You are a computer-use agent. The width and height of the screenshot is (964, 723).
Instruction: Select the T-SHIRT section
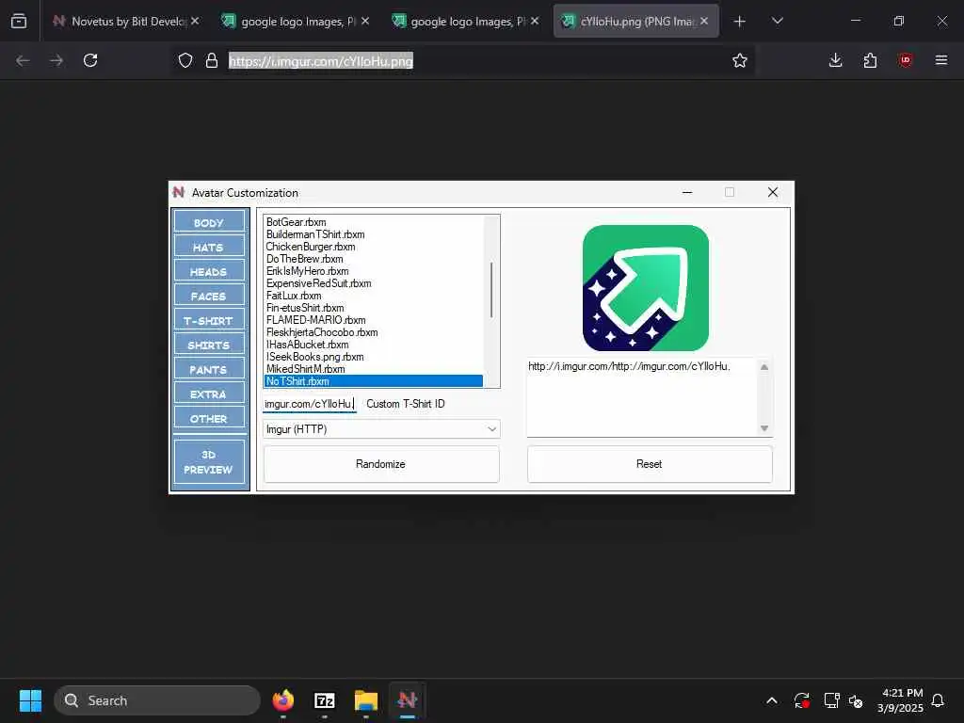pyautogui.click(x=208, y=320)
